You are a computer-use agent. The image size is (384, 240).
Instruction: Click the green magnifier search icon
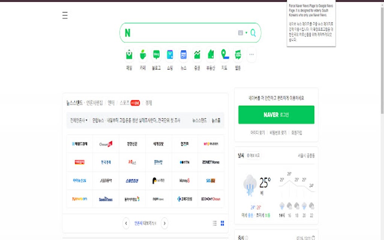253,33
